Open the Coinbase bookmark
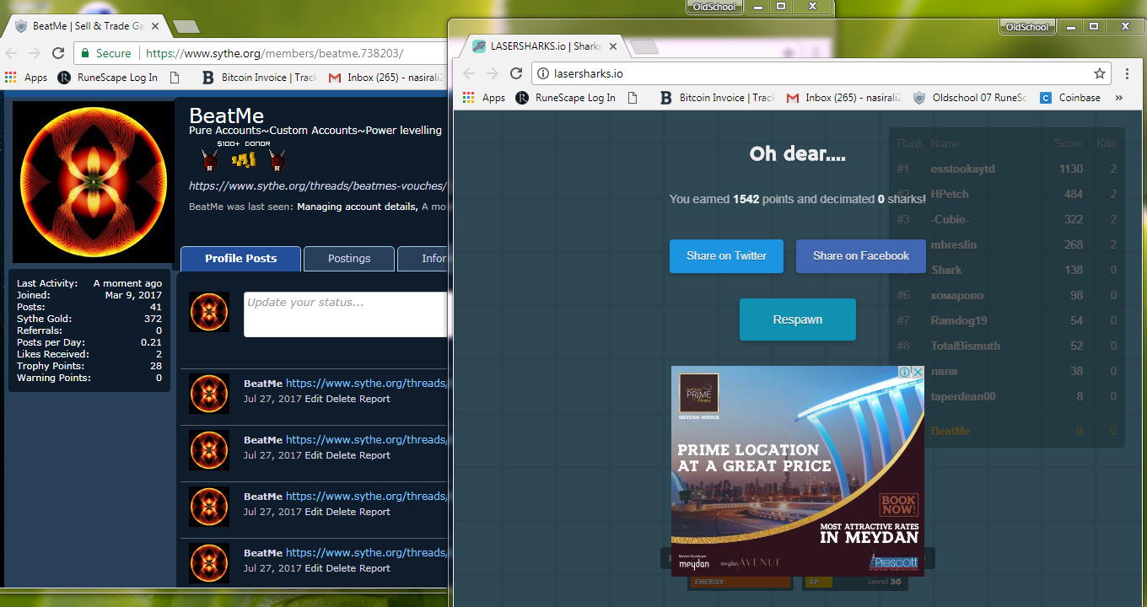This screenshot has height=607, width=1147. [1070, 98]
